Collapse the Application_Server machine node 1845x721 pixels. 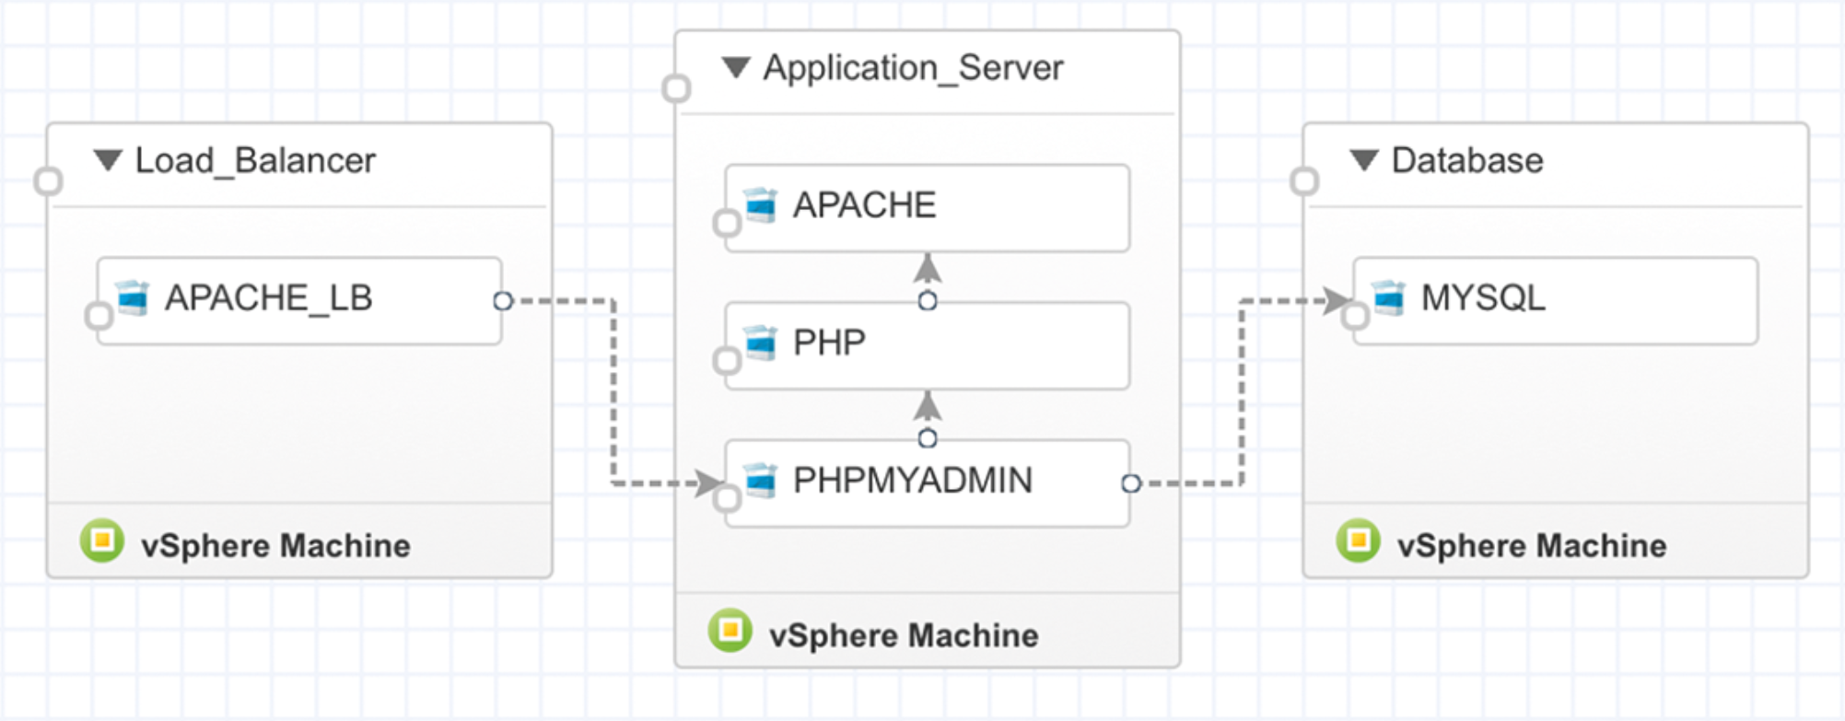(736, 68)
